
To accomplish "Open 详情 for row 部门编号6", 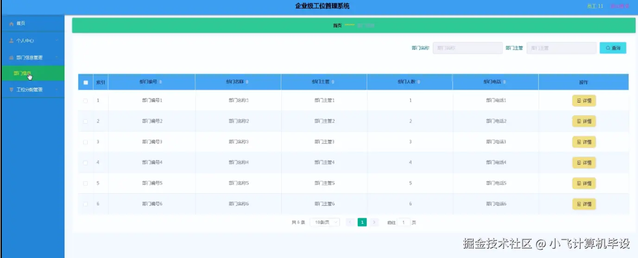I will coord(584,204).
